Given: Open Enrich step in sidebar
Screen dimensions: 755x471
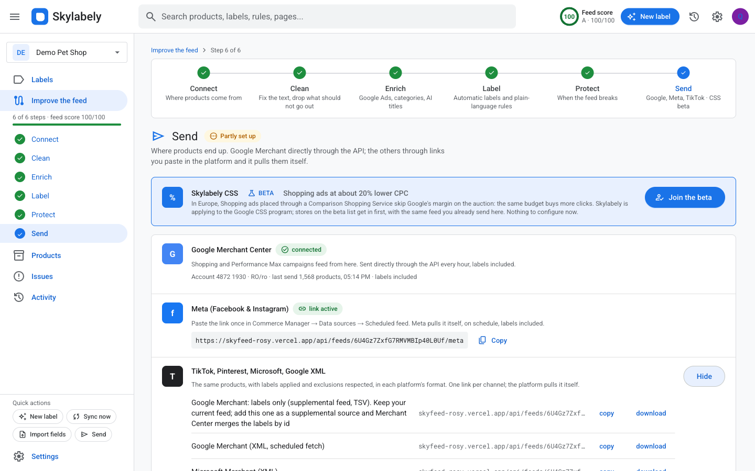Looking at the screenshot, I should [x=63, y=177].
